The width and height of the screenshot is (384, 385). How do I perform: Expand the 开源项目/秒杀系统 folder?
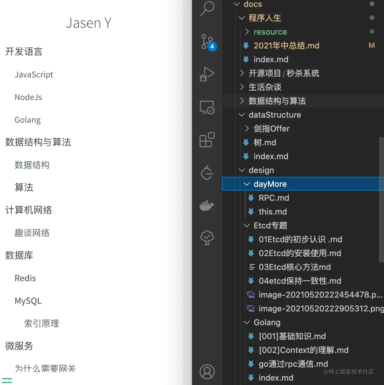[242, 73]
